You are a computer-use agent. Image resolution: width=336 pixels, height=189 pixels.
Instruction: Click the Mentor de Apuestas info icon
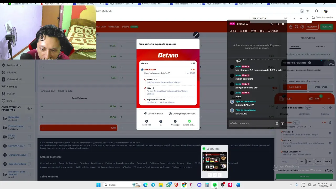tap(309, 63)
